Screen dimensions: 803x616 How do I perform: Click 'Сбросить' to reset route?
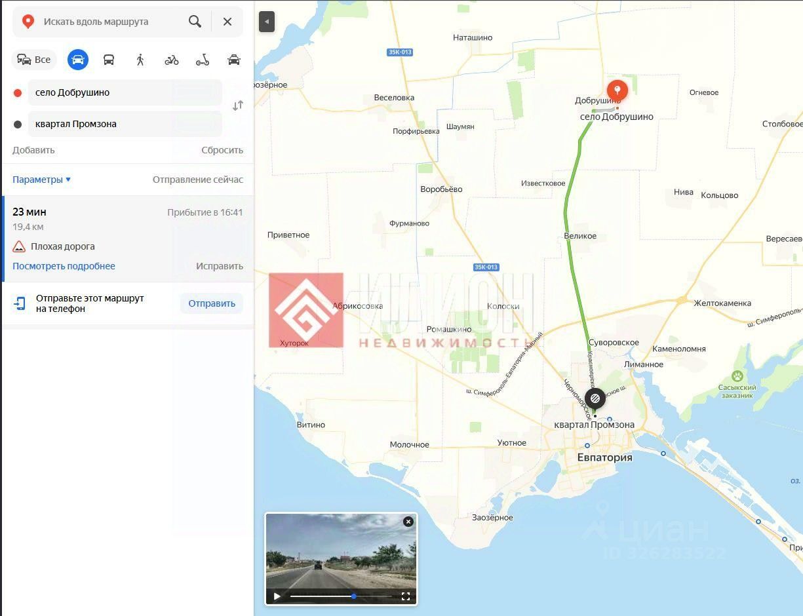point(222,150)
